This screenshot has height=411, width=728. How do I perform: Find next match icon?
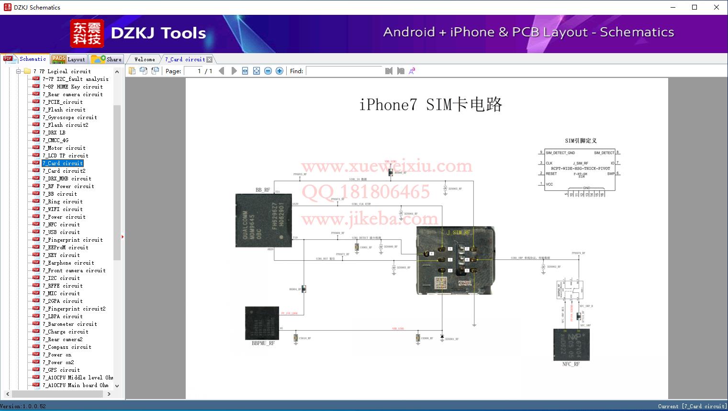[x=401, y=71]
